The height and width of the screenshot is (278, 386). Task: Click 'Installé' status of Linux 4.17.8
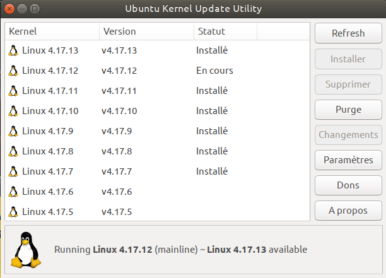pyautogui.click(x=212, y=151)
